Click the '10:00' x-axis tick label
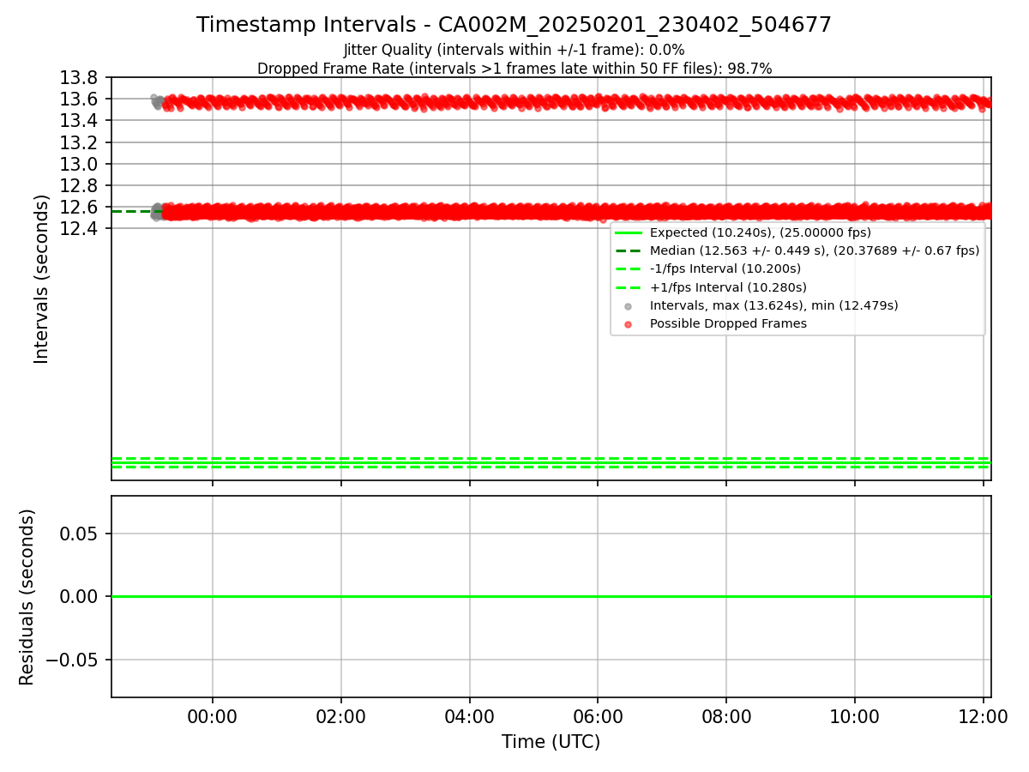Image resolution: width=1029 pixels, height=772 pixels. coord(854,717)
